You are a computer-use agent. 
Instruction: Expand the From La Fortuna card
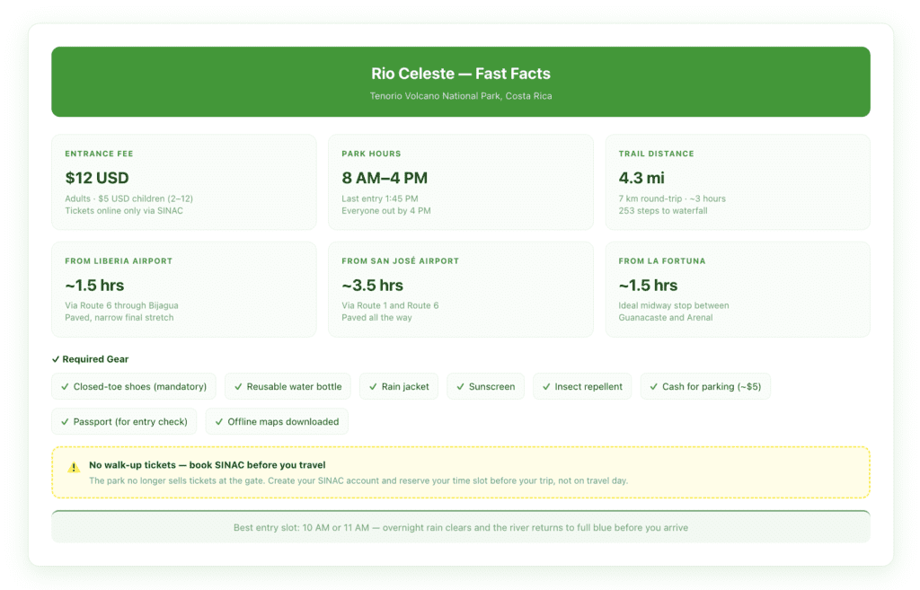[x=738, y=289]
